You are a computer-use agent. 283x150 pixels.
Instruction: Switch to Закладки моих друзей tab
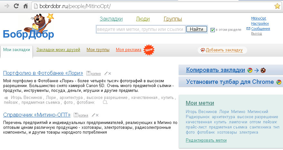pyautogui.click(x=58, y=50)
